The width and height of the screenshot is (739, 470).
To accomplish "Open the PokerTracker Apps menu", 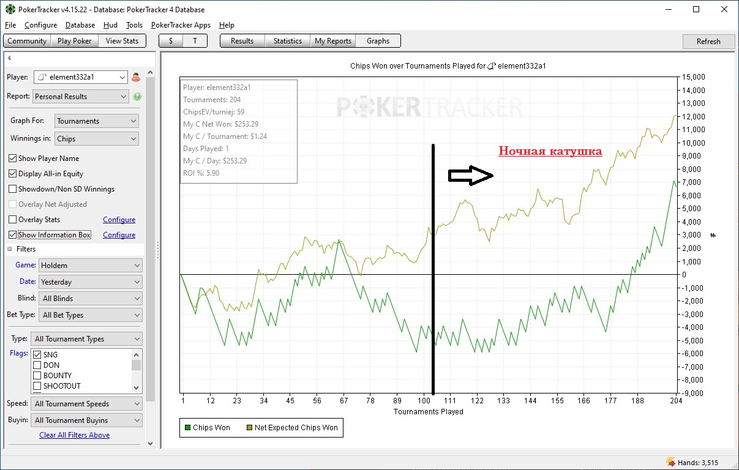I will coord(181,25).
